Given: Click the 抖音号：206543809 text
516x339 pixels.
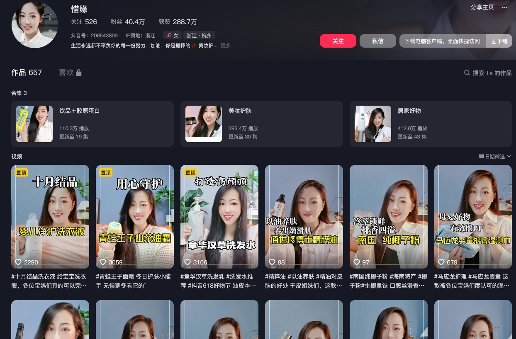Looking at the screenshot, I should (94, 36).
